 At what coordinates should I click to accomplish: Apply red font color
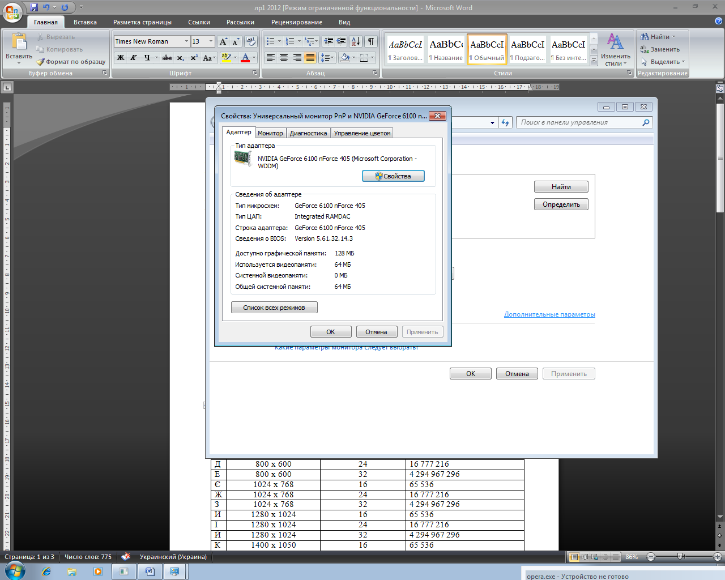245,58
